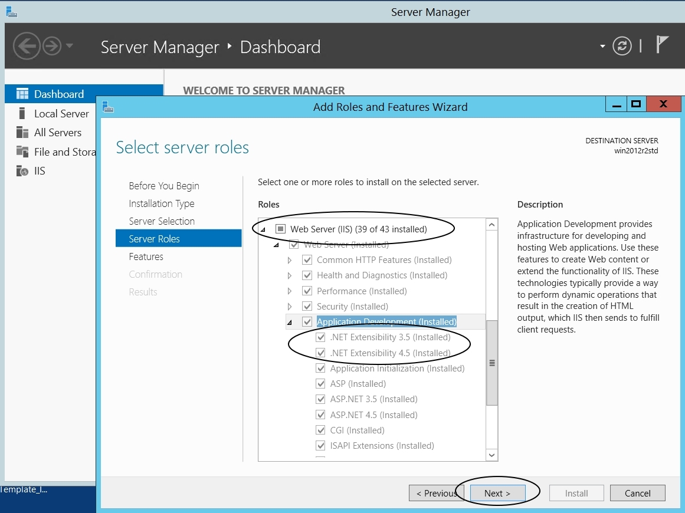Toggle the Web Server (IIS) checkbox

point(280,229)
